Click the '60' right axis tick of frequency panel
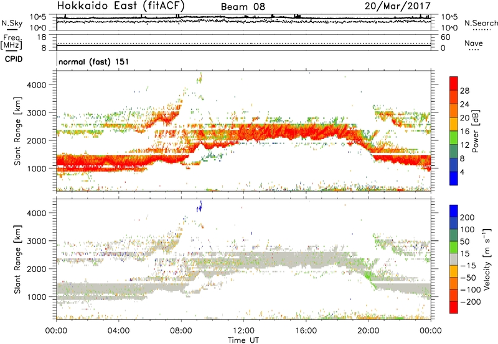This screenshot has width=498, height=344. click(445, 37)
